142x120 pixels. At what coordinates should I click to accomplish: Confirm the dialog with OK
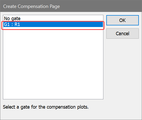122,20
